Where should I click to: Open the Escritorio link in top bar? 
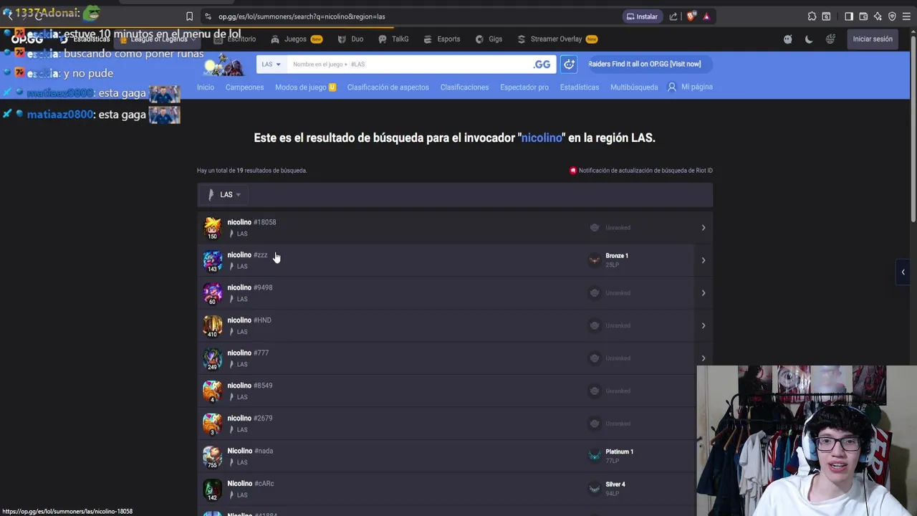point(235,39)
